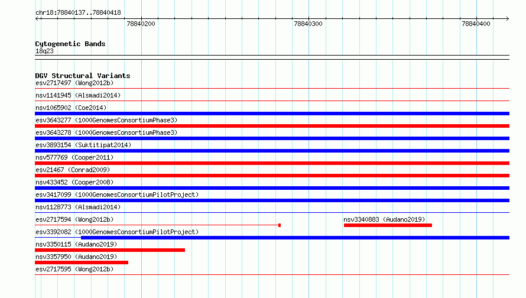The height and width of the screenshot is (298, 526).
Task: Open esv3643277 (1000GenomesConsortiumPhase3) label
Action: tap(106, 120)
